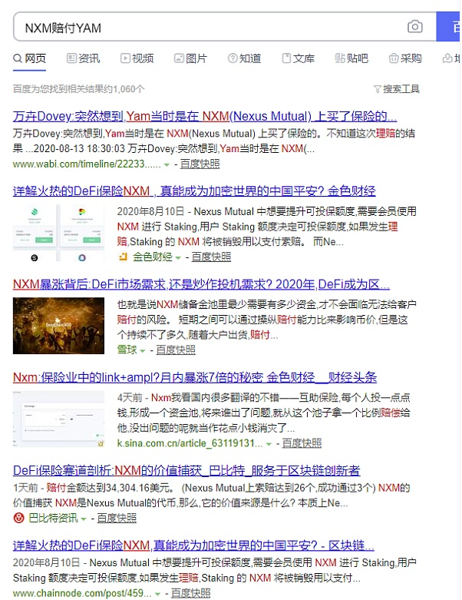
Task: Click the 金色财经 source logo icon
Action: click(x=123, y=257)
